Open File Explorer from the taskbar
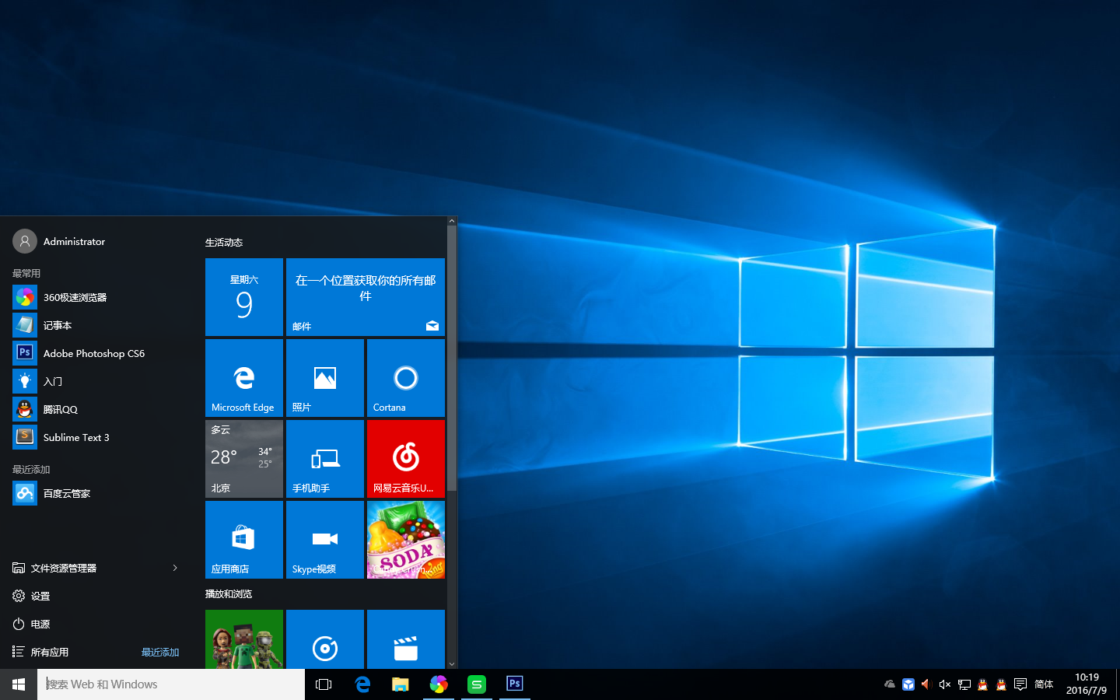 pos(401,684)
